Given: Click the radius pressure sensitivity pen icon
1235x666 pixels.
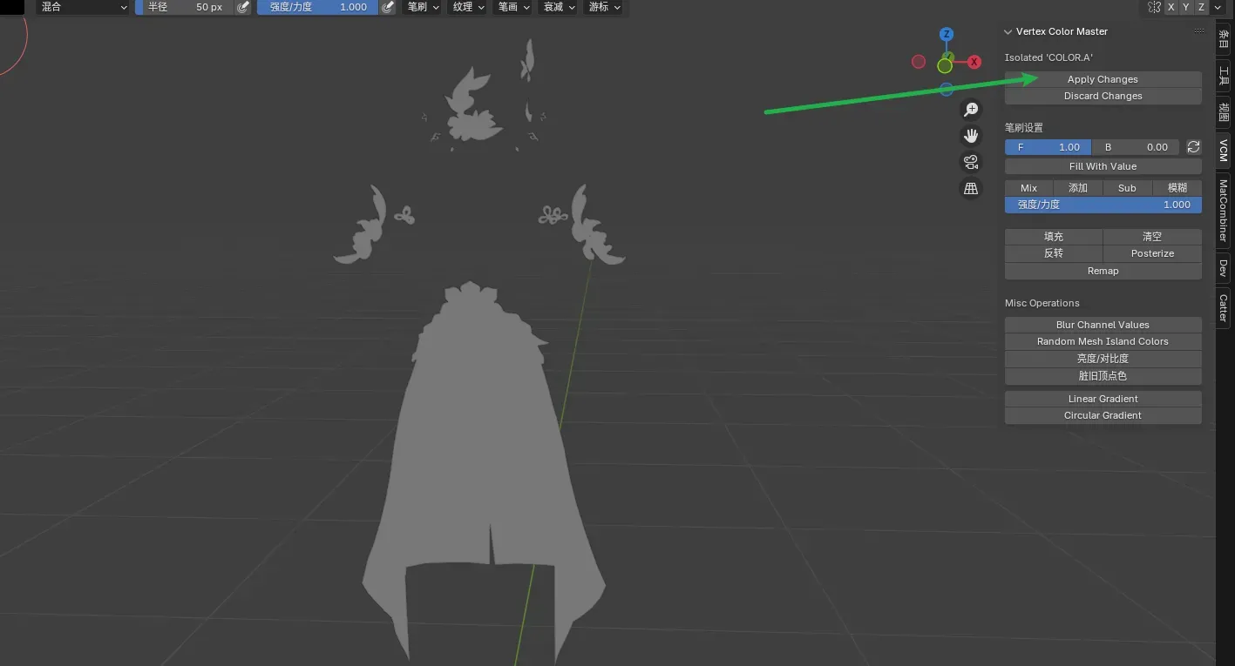Looking at the screenshot, I should (243, 7).
